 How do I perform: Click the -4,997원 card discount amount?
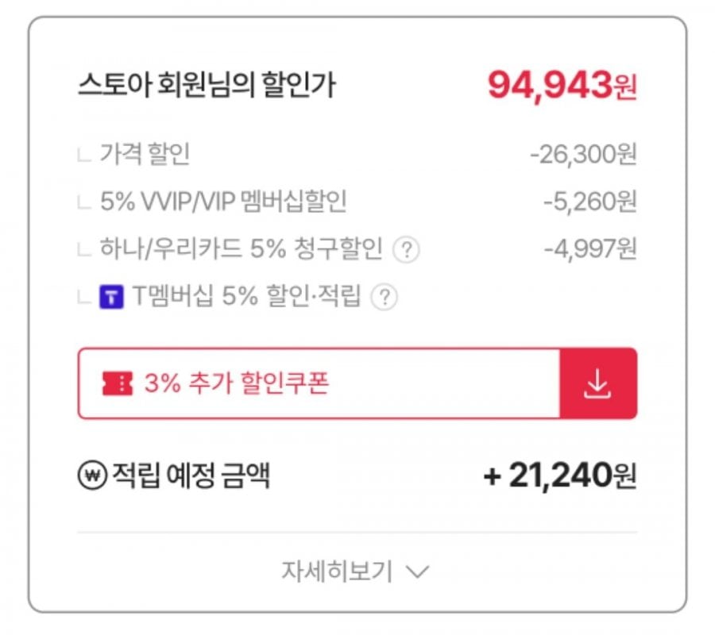click(x=589, y=250)
